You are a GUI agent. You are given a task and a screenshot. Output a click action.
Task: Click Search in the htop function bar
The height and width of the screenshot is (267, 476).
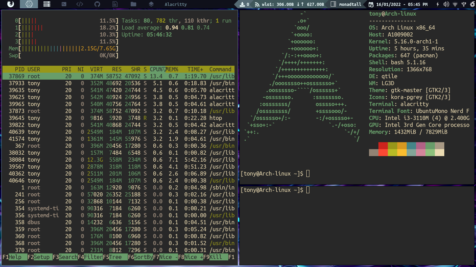pos(65,257)
